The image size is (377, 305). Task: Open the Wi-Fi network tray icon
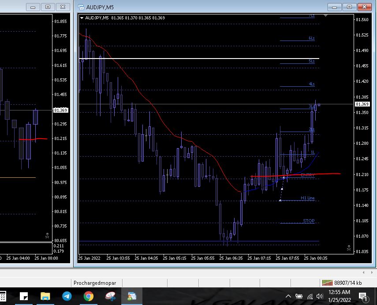point(310,297)
